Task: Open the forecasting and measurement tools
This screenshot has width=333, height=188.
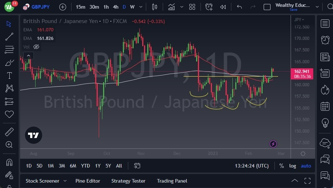Action: [9, 101]
